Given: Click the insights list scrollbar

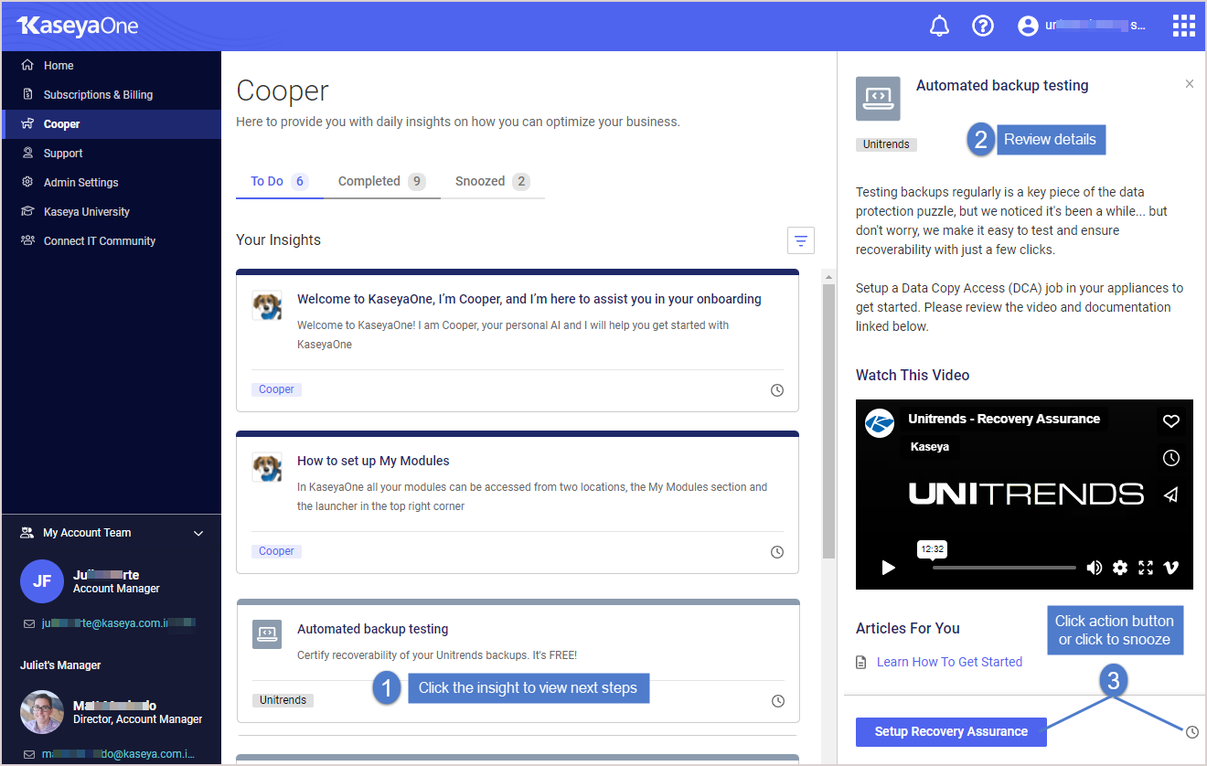Looking at the screenshot, I should pyautogui.click(x=828, y=420).
